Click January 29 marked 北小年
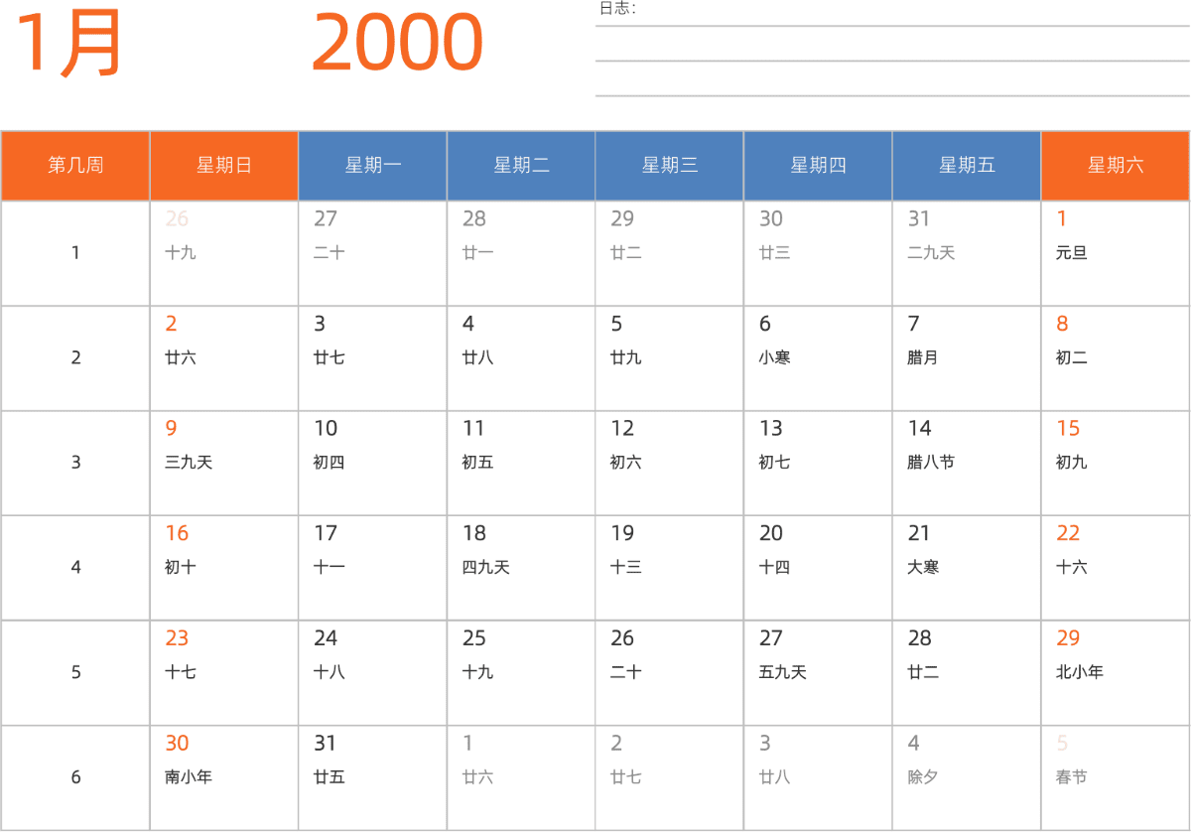The width and height of the screenshot is (1191, 832). pyautogui.click(x=1116, y=673)
